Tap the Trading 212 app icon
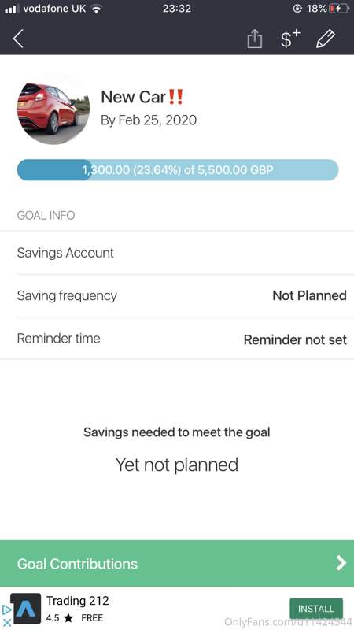This screenshot has height=630, width=354. click(26, 608)
